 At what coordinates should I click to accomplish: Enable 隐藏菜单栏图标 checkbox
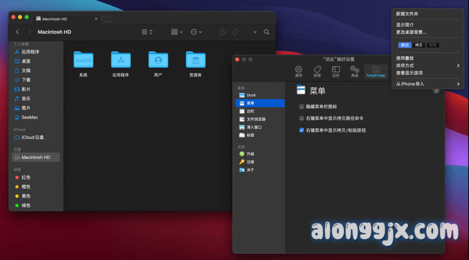tap(301, 107)
